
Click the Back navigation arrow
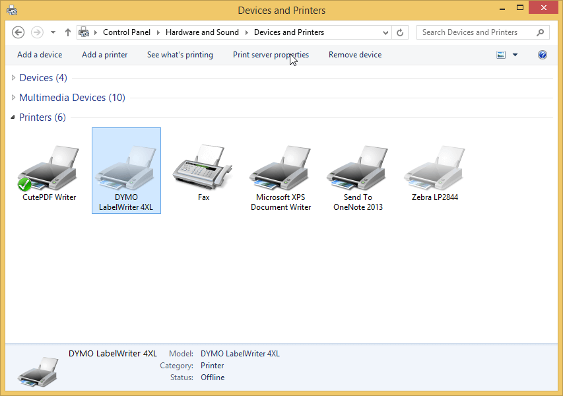pyautogui.click(x=18, y=32)
